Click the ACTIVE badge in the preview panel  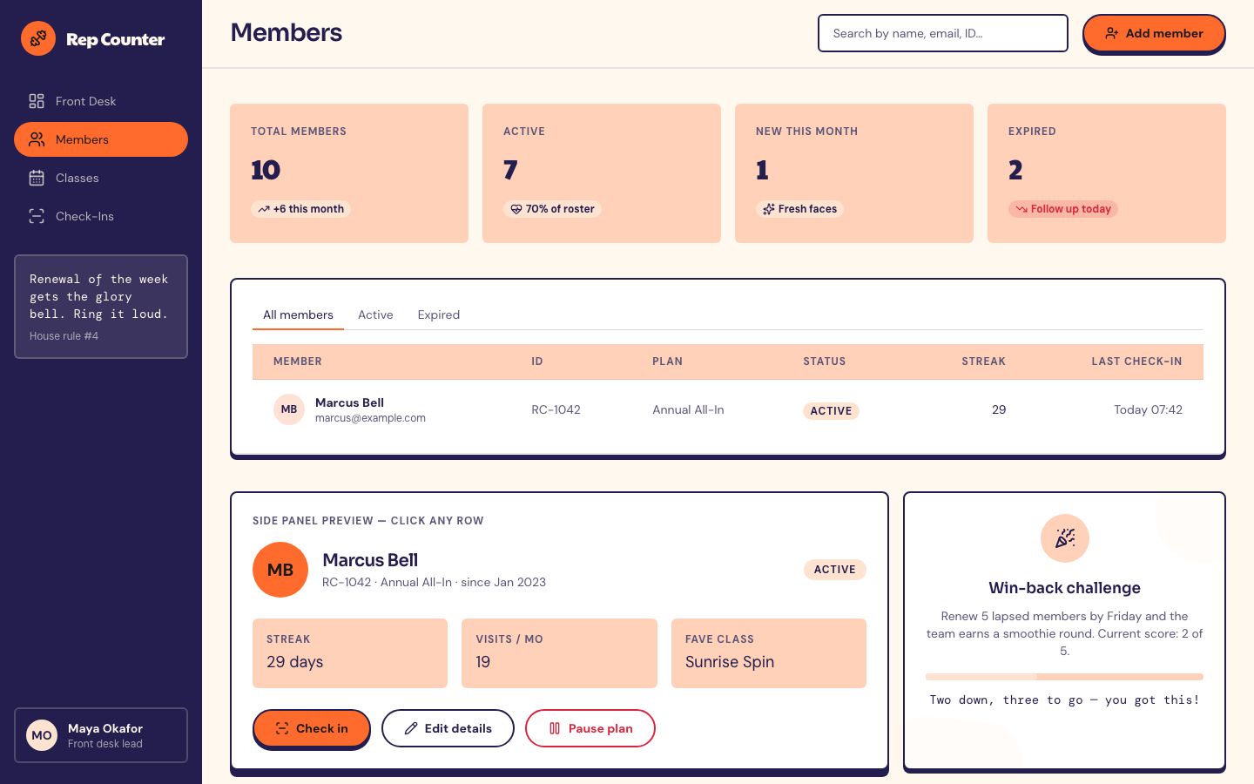click(x=834, y=570)
